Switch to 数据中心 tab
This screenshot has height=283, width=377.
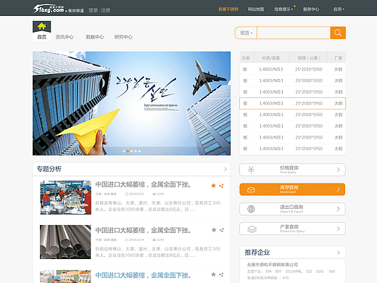tap(95, 37)
